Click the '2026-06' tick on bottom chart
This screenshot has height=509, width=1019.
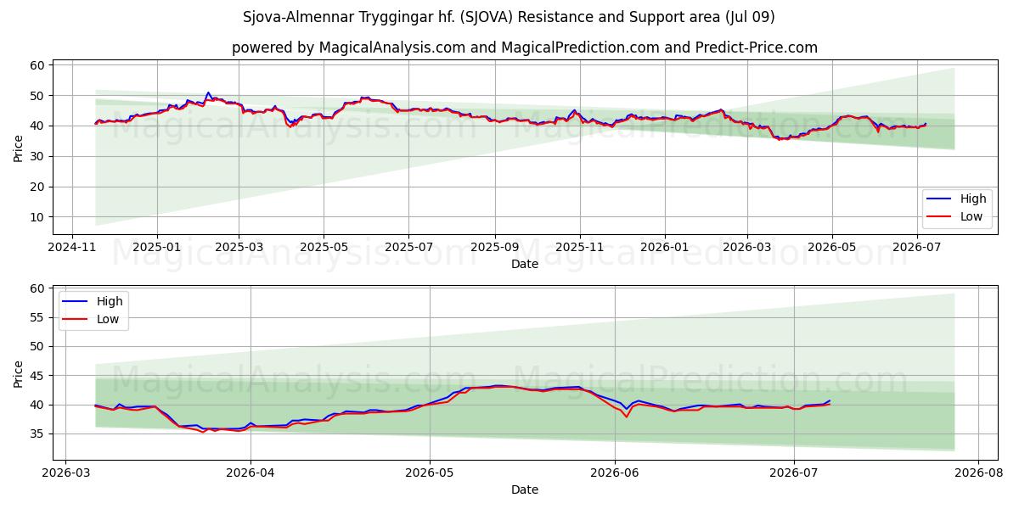pos(615,473)
